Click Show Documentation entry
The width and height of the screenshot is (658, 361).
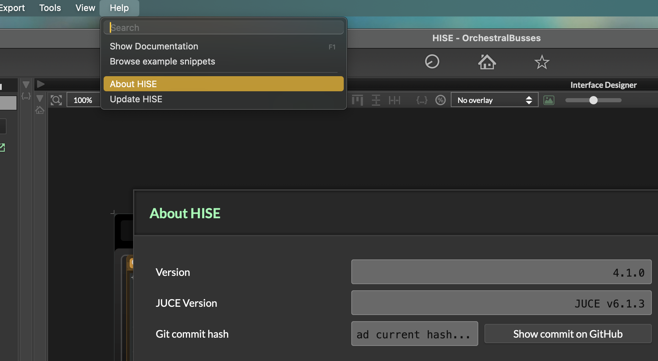[x=223, y=46]
